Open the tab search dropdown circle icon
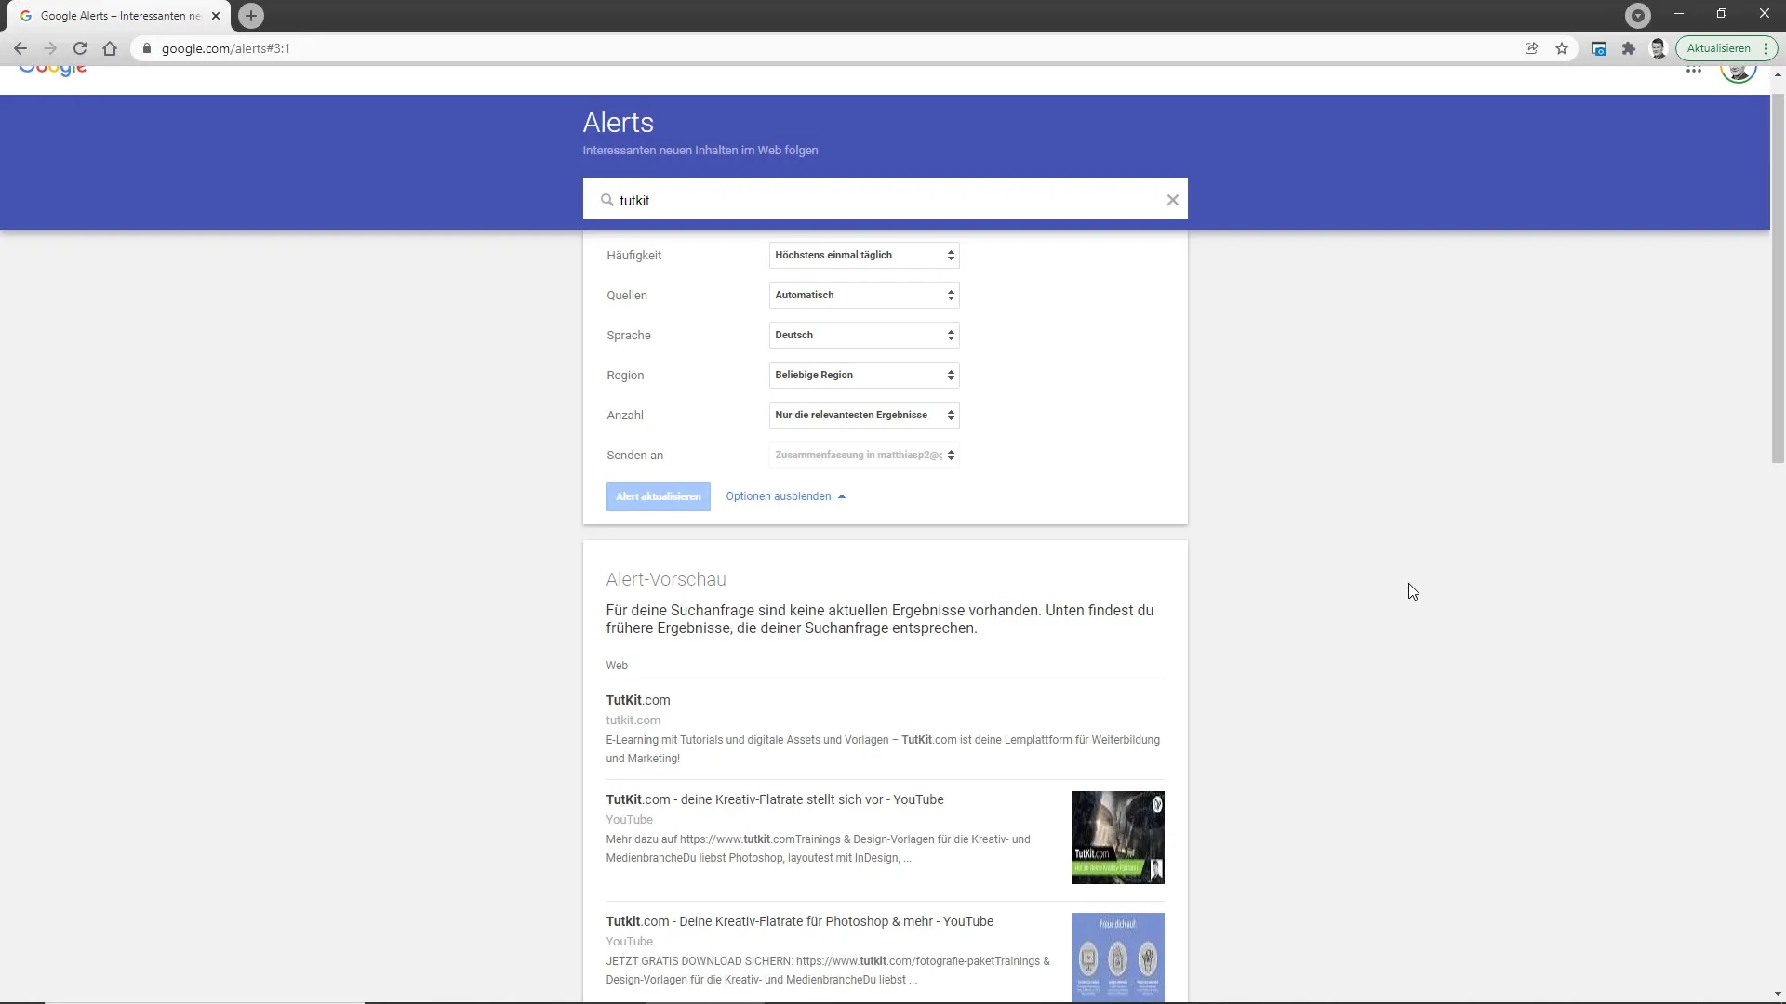This screenshot has width=1786, height=1004. pyautogui.click(x=1638, y=16)
